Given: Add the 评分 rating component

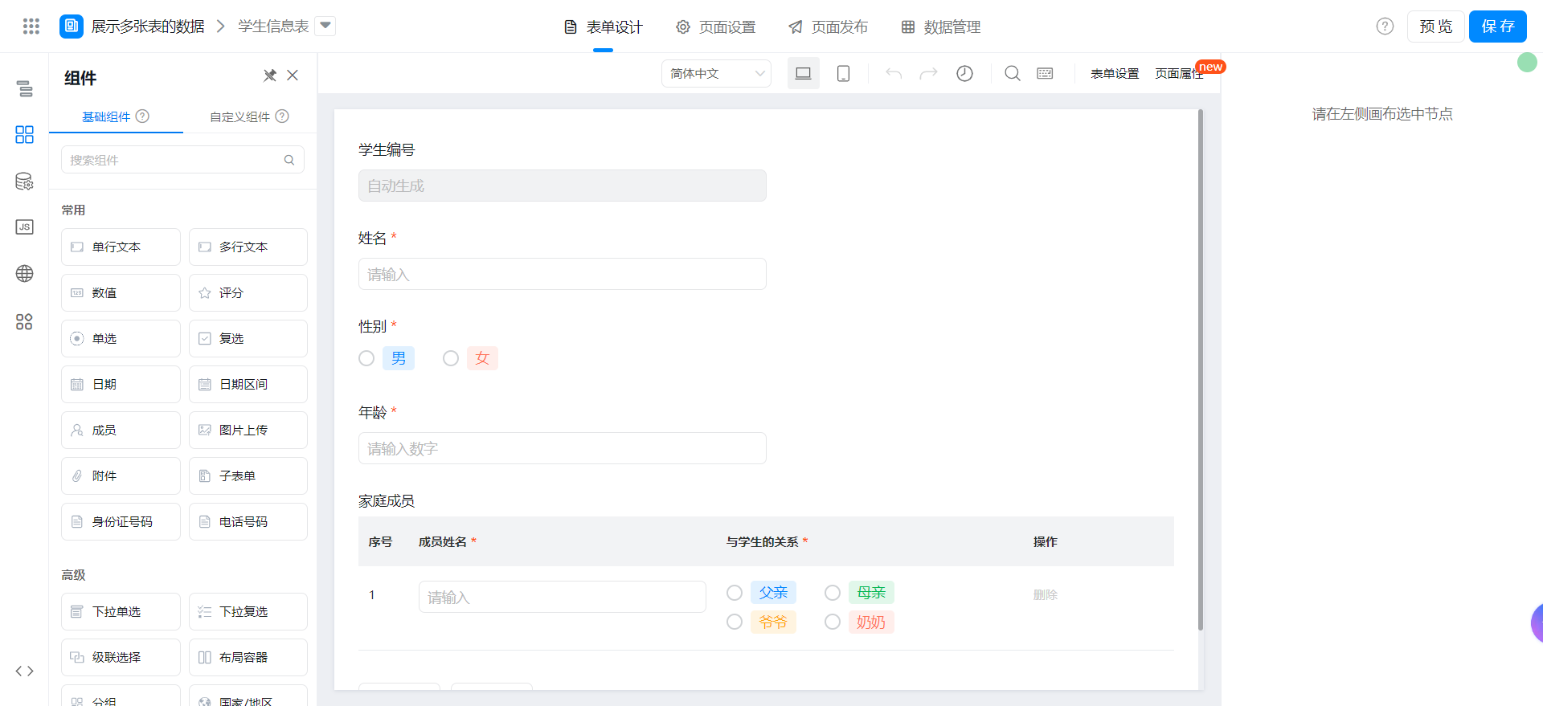Looking at the screenshot, I should click(x=248, y=292).
